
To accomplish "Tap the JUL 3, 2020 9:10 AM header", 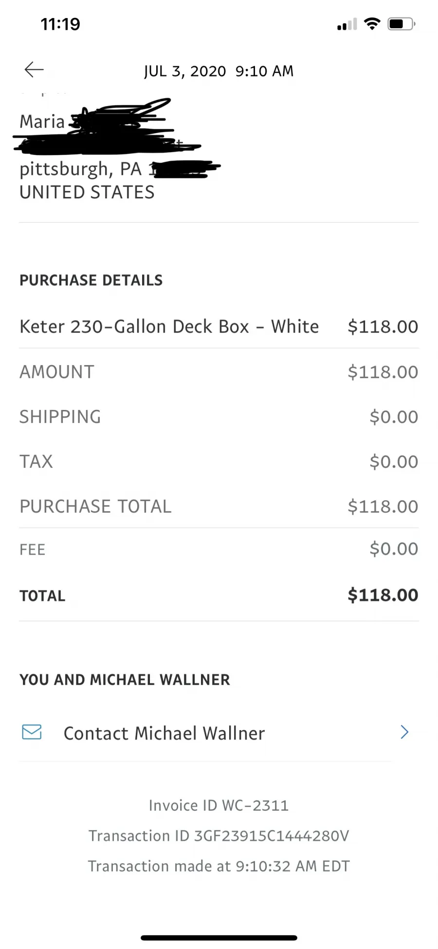I will tap(219, 71).
